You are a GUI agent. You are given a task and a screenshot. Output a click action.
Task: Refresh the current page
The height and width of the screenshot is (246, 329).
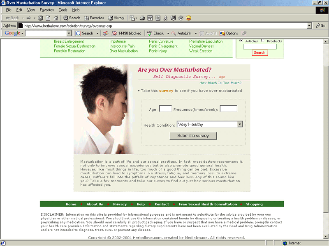click(x=48, y=18)
